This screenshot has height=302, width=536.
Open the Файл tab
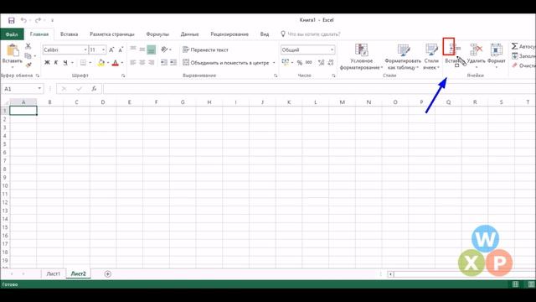[x=12, y=34]
